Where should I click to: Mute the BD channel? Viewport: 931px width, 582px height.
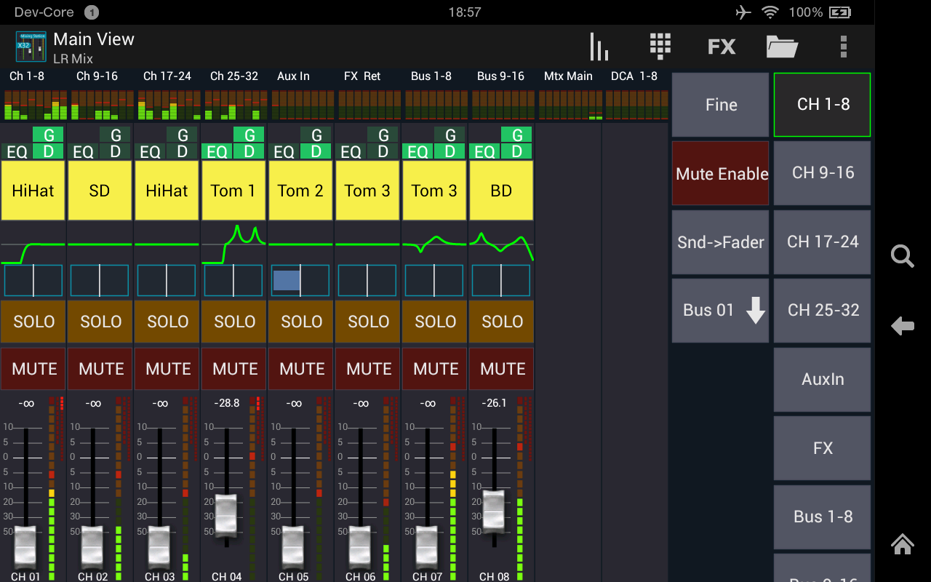501,369
